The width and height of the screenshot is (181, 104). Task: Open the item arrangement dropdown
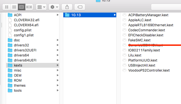coord(41,7)
